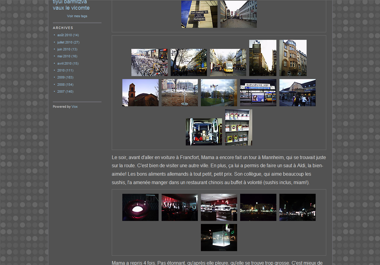Open the juillet 2010 archive link
This screenshot has height=265, width=380.
pos(65,42)
